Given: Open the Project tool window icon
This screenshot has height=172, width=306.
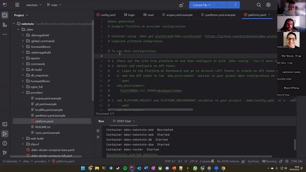Looking at the screenshot, I should 5,15.
